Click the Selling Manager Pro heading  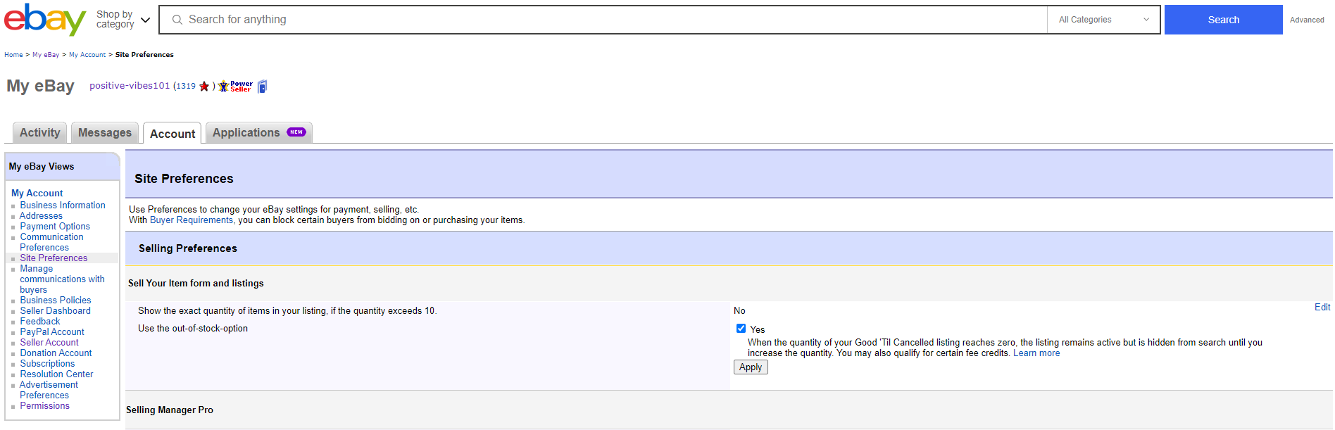point(170,410)
